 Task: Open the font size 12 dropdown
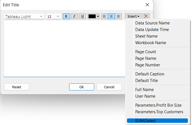click(53, 16)
